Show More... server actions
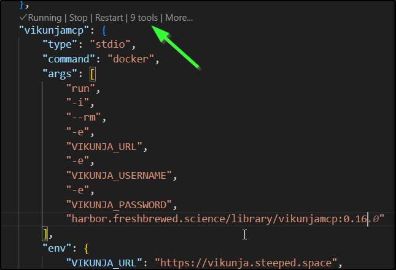 (x=179, y=18)
